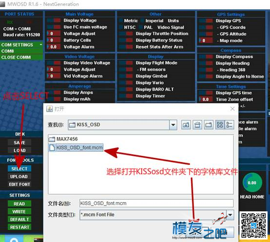
Task: Close the open file dialog
Action: [x=232, y=109]
